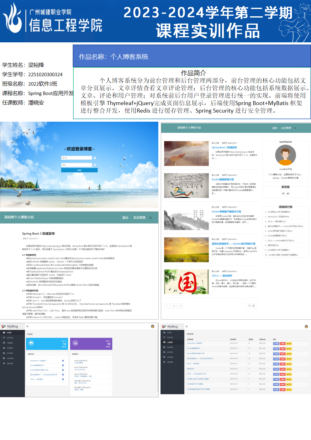
Task: Select 分类/标签 in the dashboard sidebar
Action: [x=10, y=358]
